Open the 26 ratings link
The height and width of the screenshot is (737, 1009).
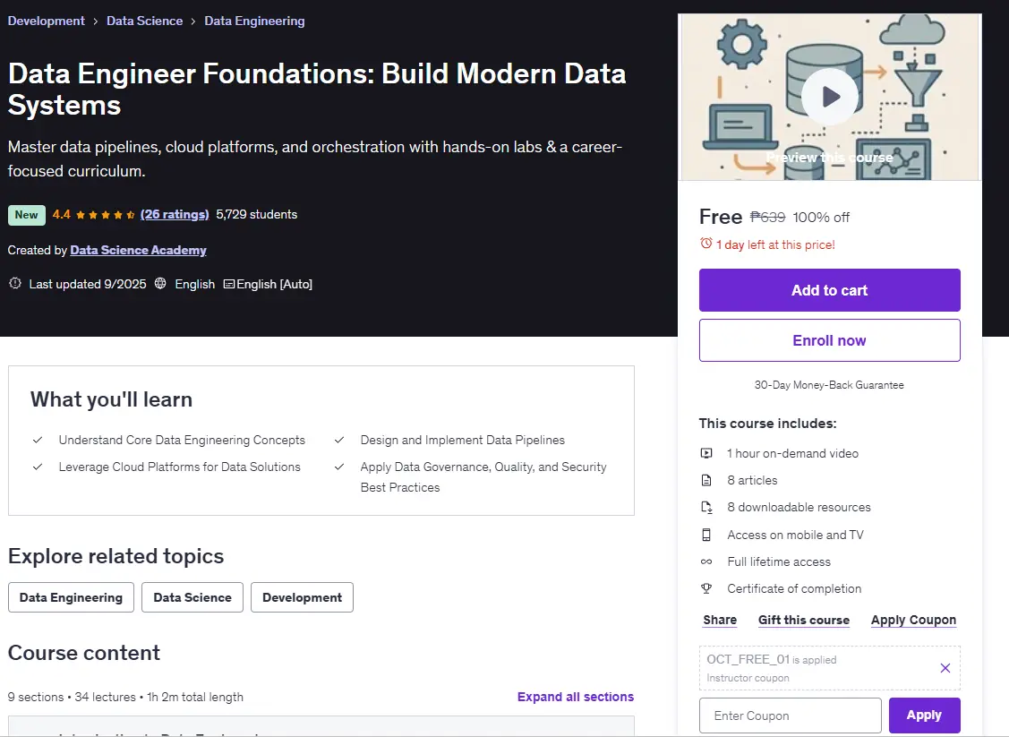click(175, 214)
